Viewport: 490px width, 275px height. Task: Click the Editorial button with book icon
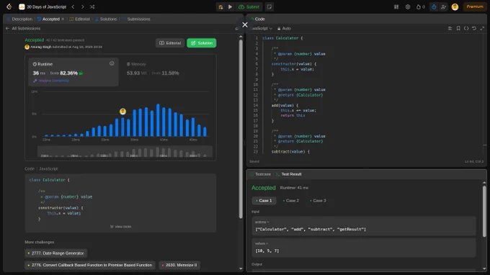[x=170, y=43]
